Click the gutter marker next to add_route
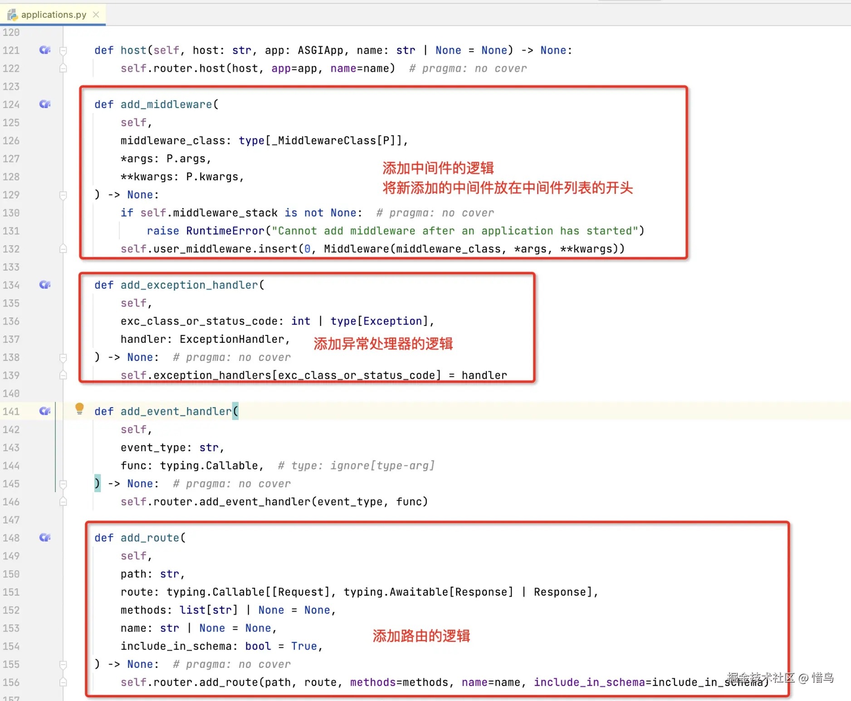The height and width of the screenshot is (701, 851). (44, 538)
